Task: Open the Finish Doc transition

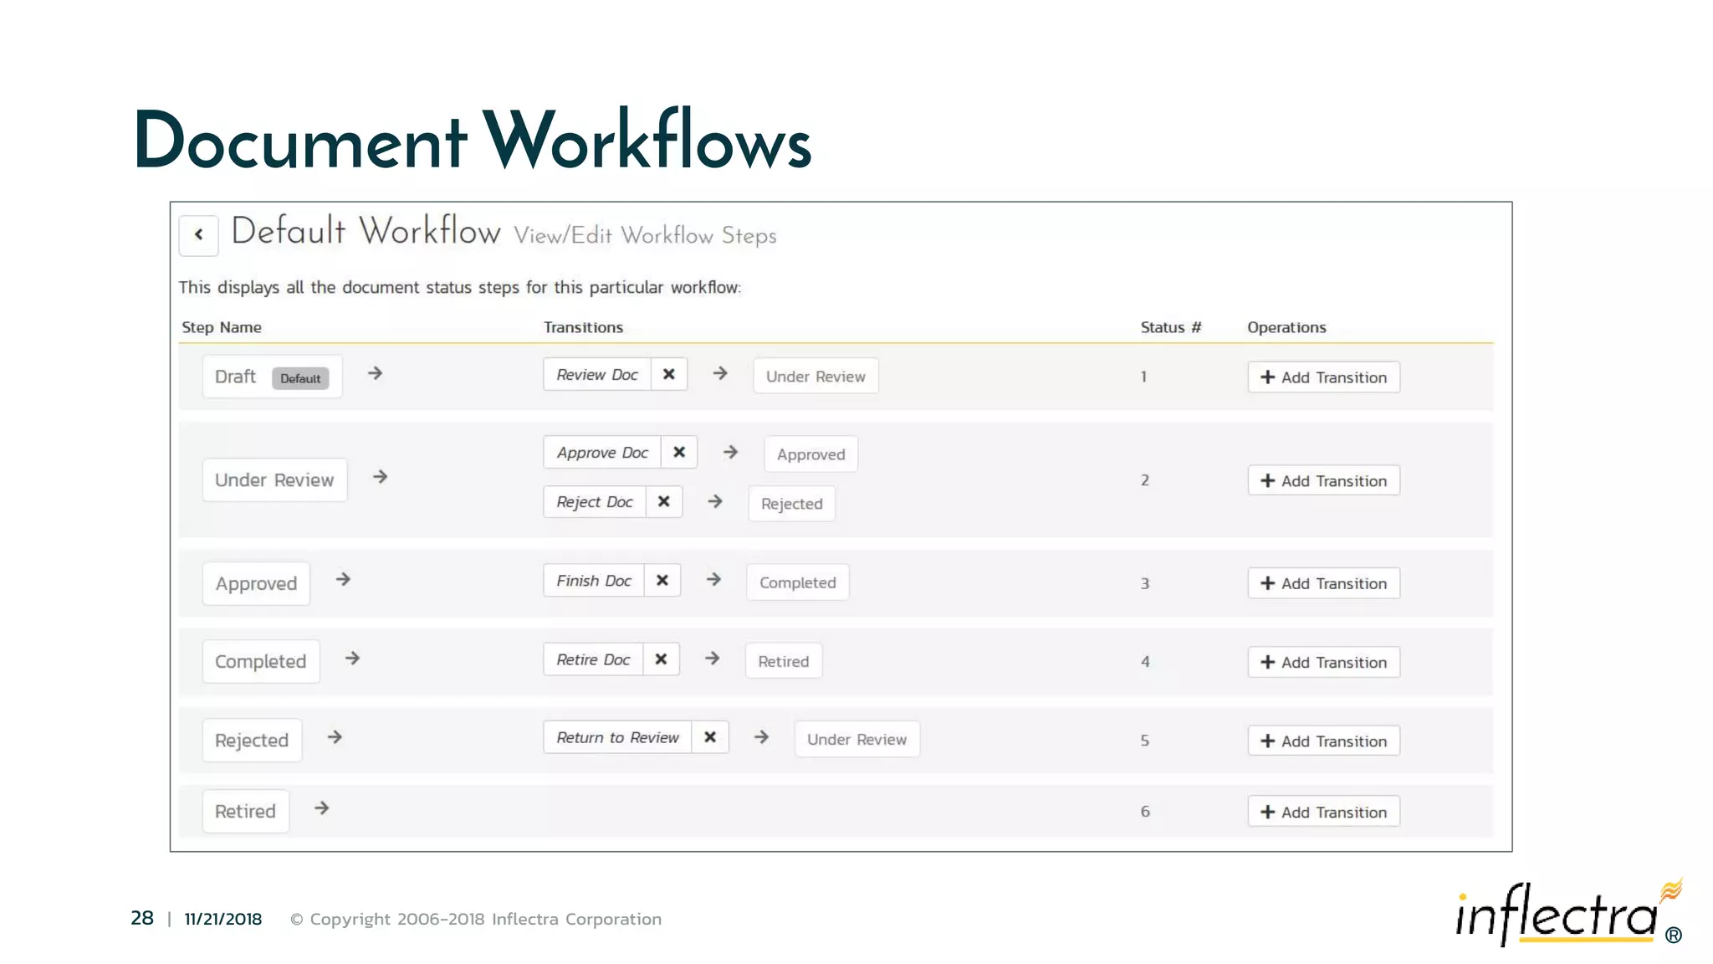Action: tap(594, 580)
